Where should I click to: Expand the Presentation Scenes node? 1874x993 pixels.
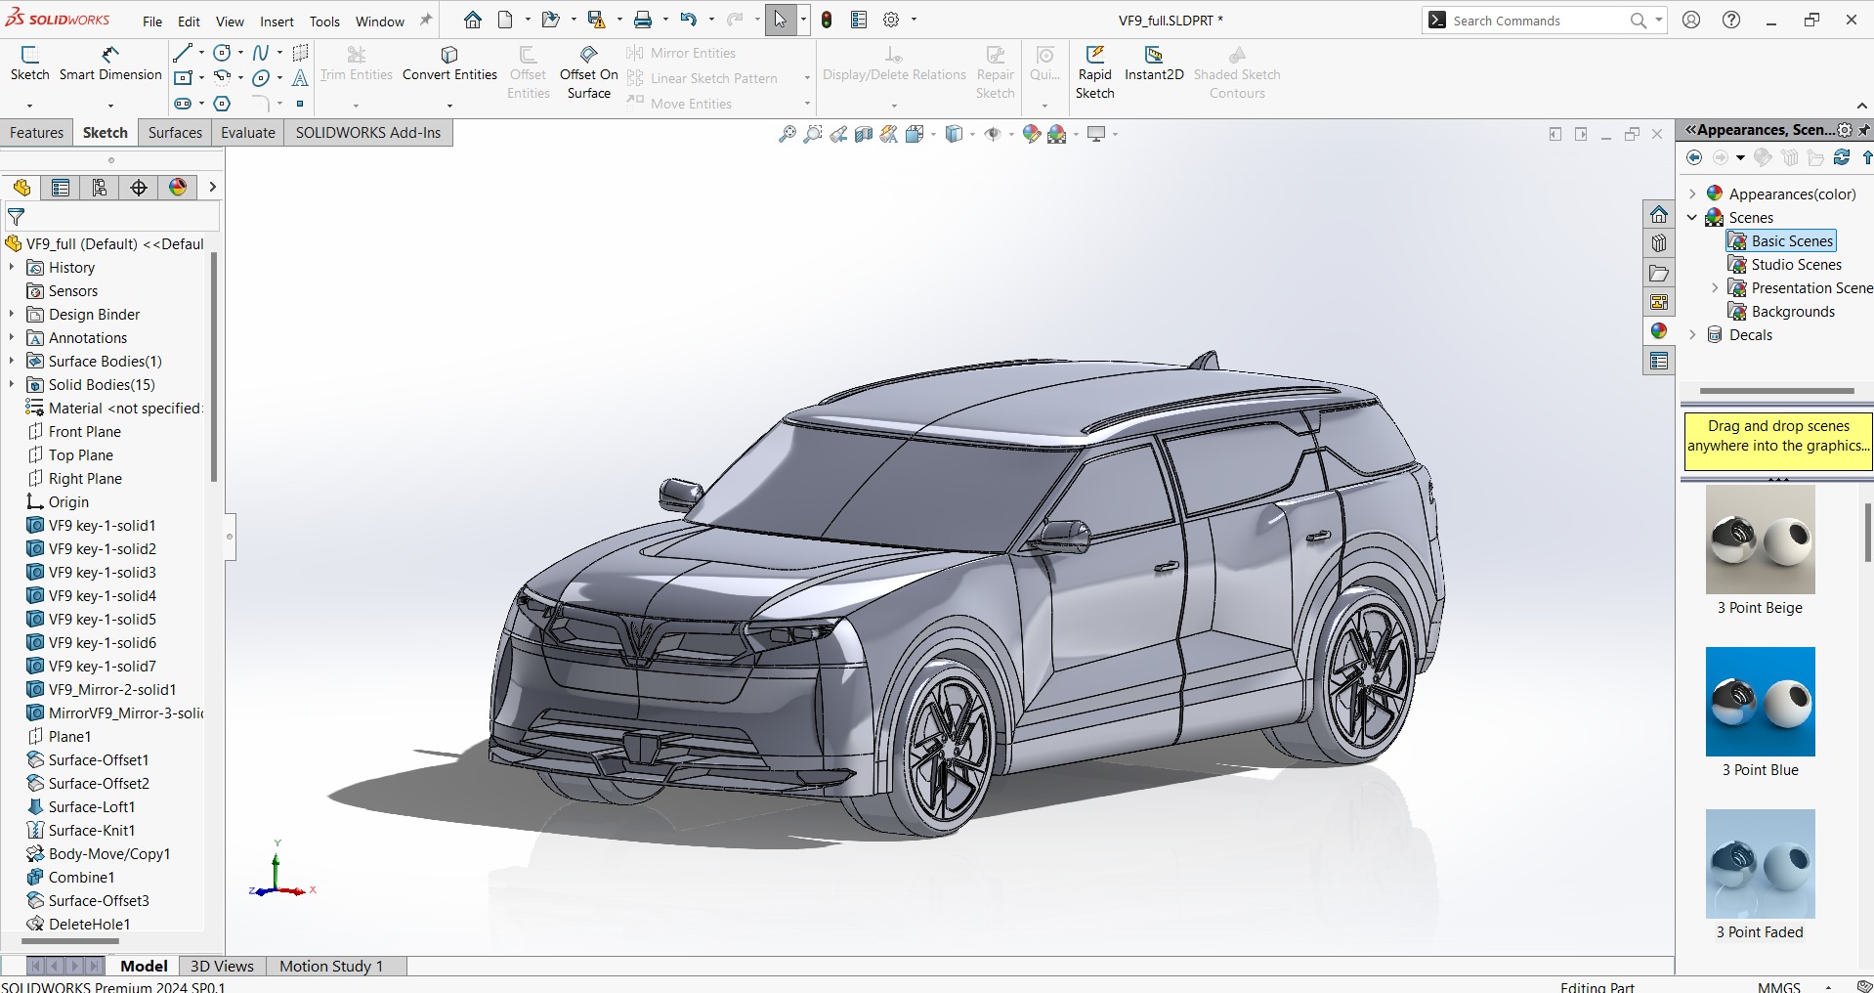pyautogui.click(x=1716, y=287)
